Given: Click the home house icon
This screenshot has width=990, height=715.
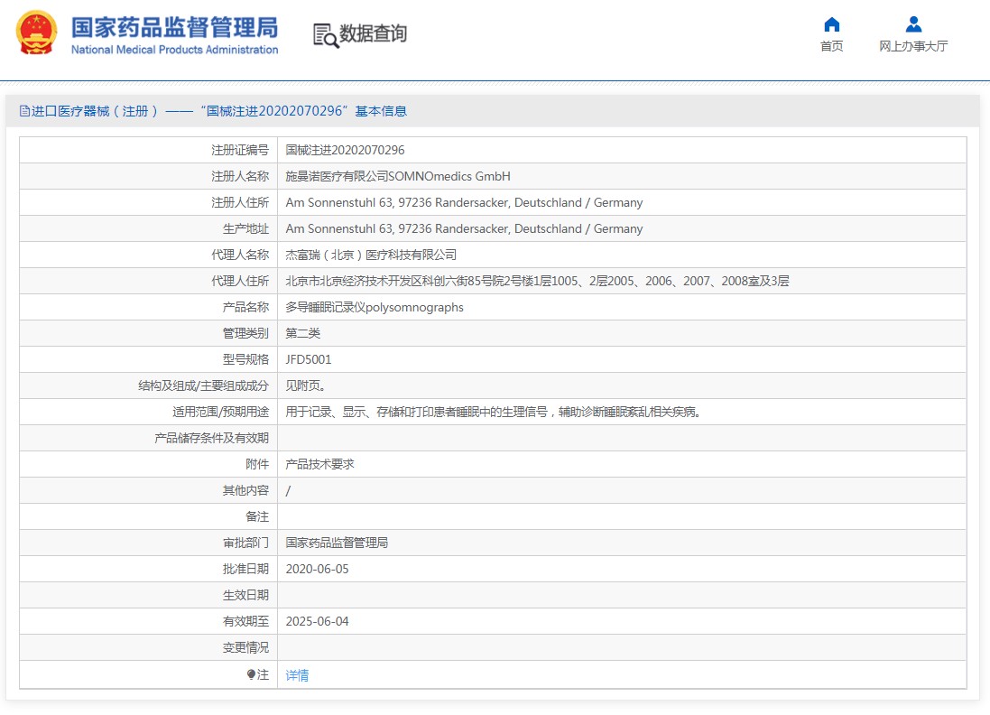Looking at the screenshot, I should [831, 24].
